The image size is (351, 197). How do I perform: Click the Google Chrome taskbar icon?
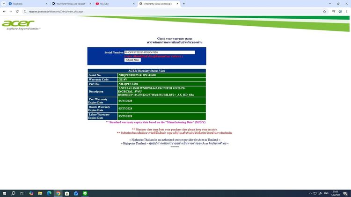58,193
